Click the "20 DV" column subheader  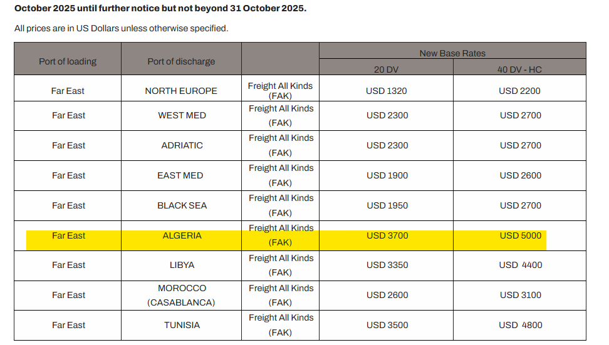(x=386, y=70)
